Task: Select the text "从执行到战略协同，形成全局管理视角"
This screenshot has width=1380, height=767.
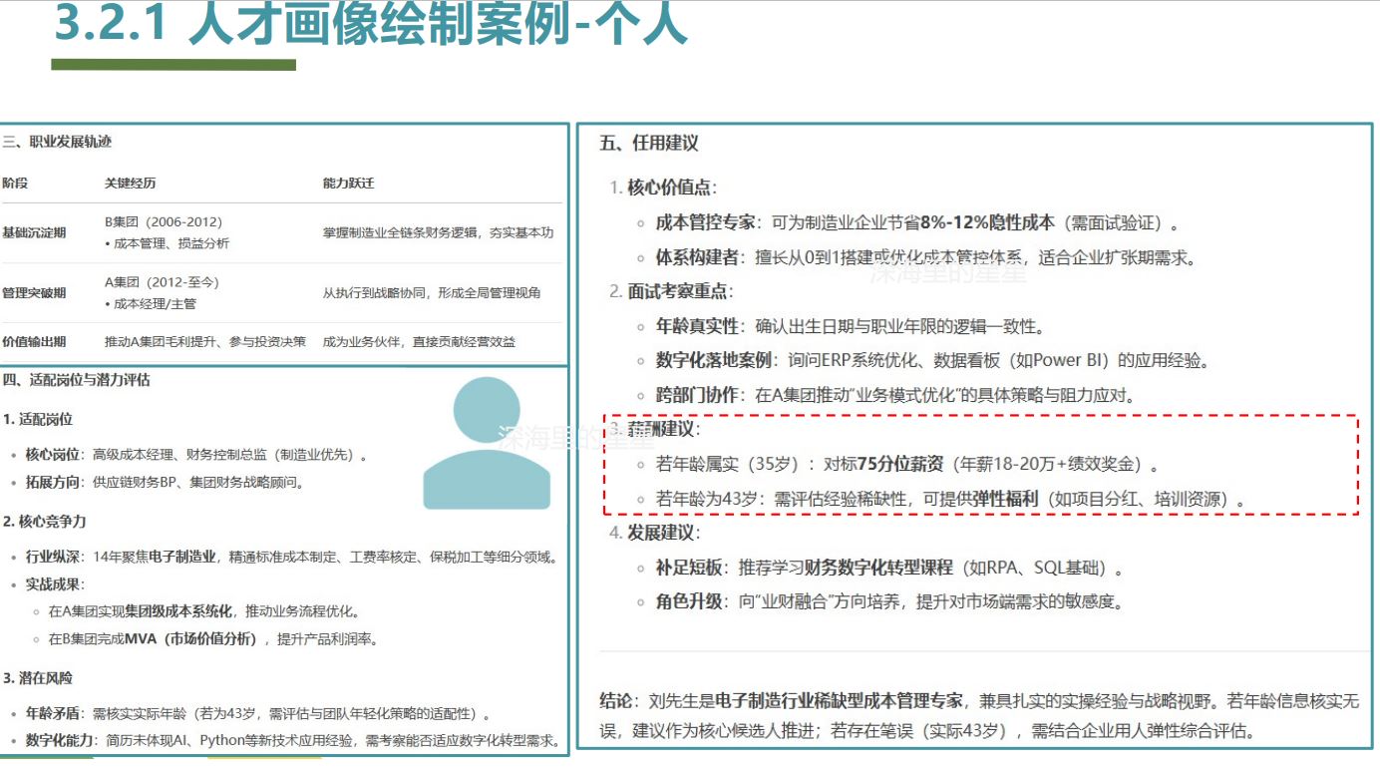Action: tap(432, 293)
